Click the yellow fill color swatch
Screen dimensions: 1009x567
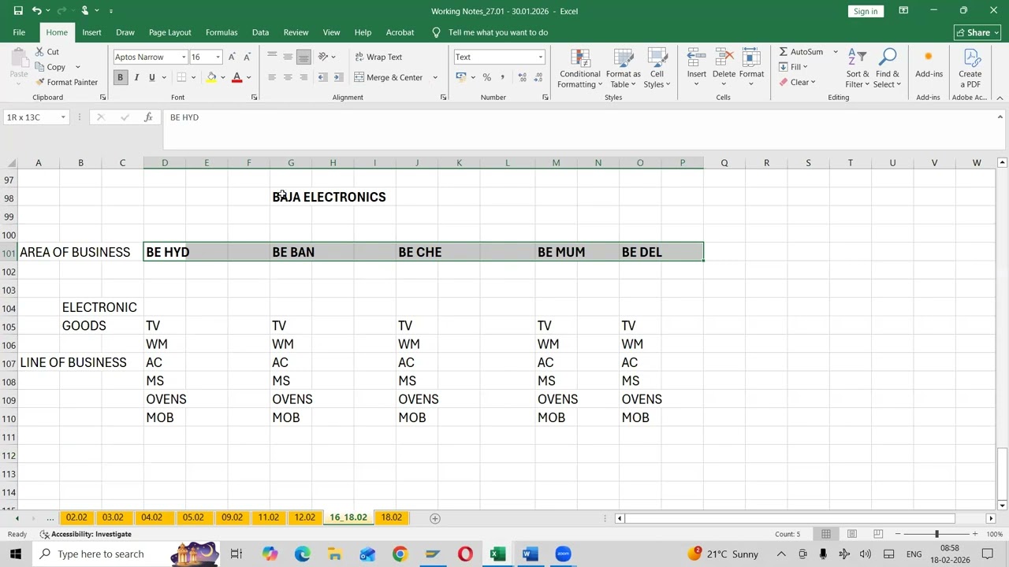pyautogui.click(x=211, y=77)
